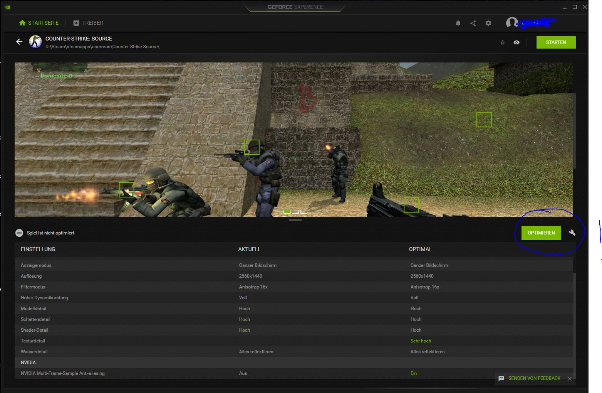Click the highlight box on the sniper's head
Screen dimensions: 602x393
252,147
